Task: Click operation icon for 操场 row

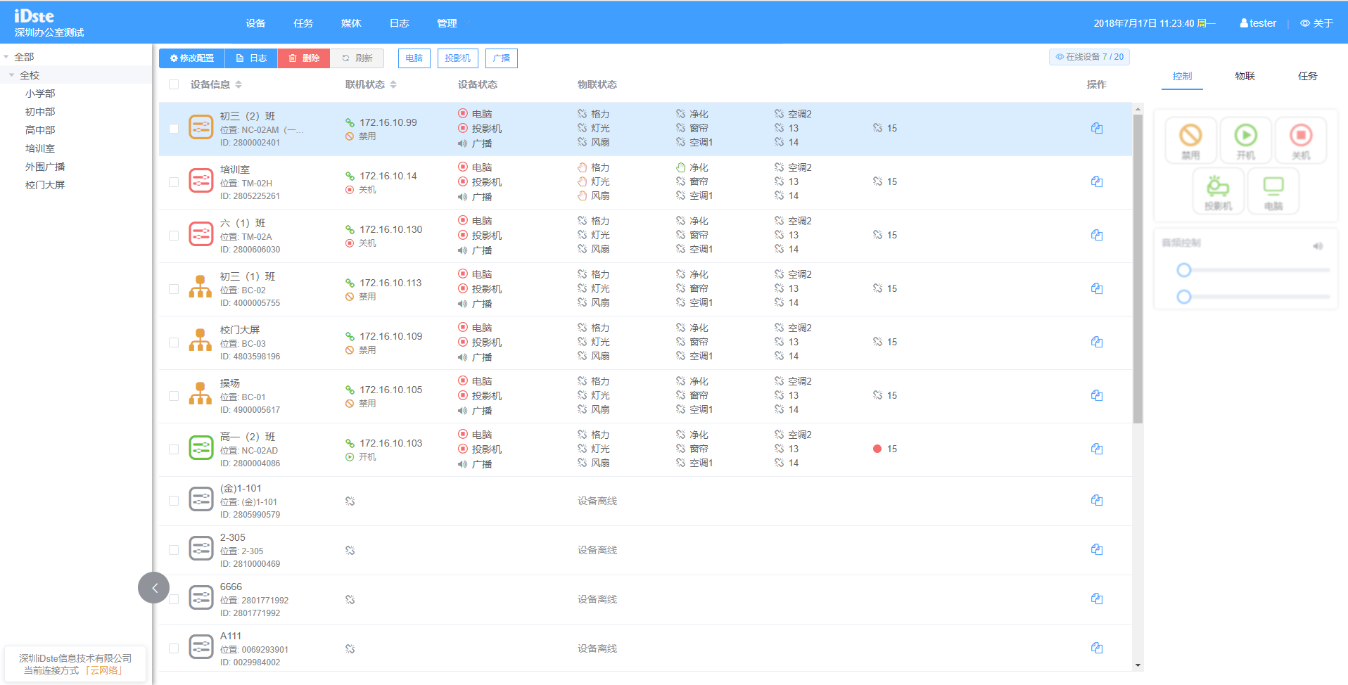Action: [1096, 395]
